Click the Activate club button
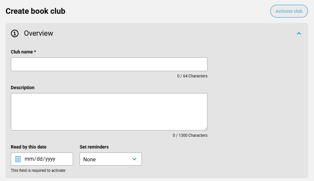Viewport: 314px width, 181px height. (x=289, y=11)
